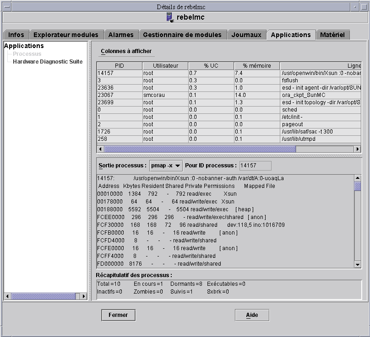Select the sched process row
Image resolution: width=370 pixels, height=337 pixels.
pyautogui.click(x=229, y=110)
